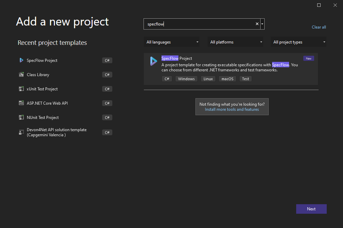Click the Class Library template icon
343x228 pixels.
(21, 74)
